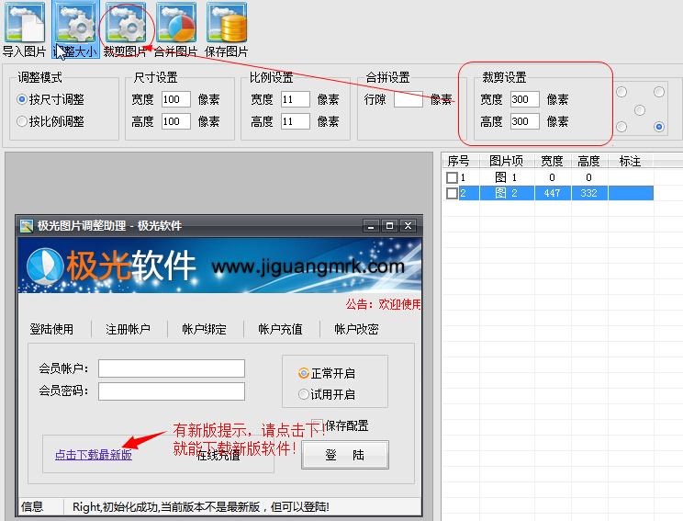
Task: Check the checkbox for row 1
Action: 453,177
